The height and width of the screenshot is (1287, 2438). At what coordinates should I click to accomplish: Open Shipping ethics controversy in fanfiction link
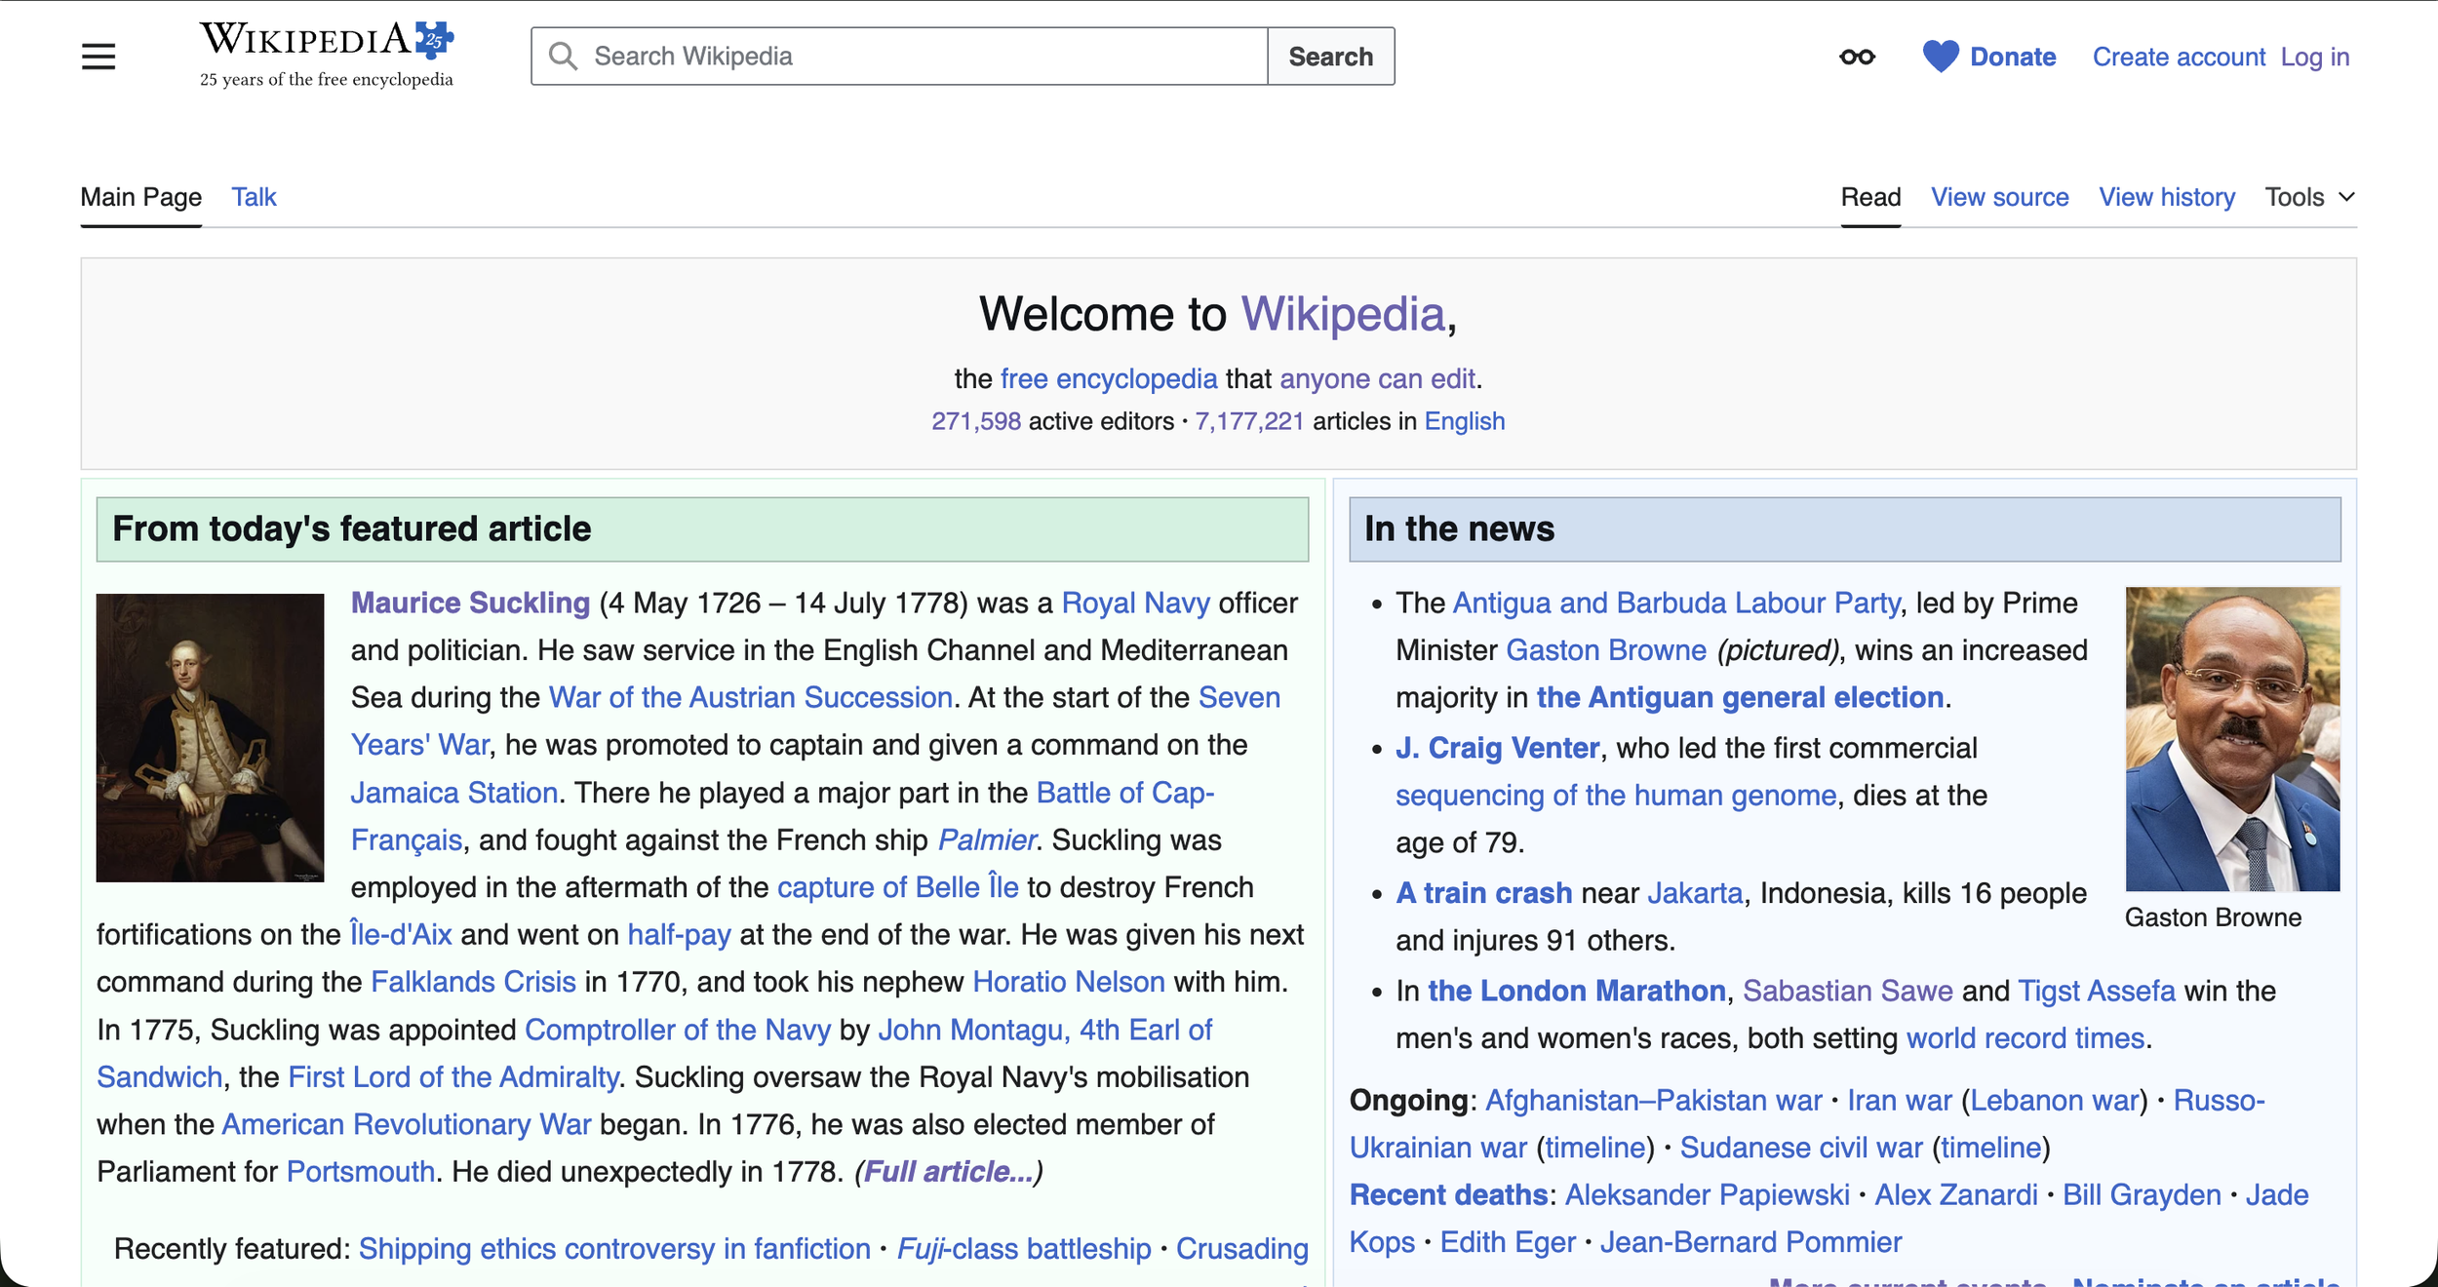click(x=614, y=1249)
